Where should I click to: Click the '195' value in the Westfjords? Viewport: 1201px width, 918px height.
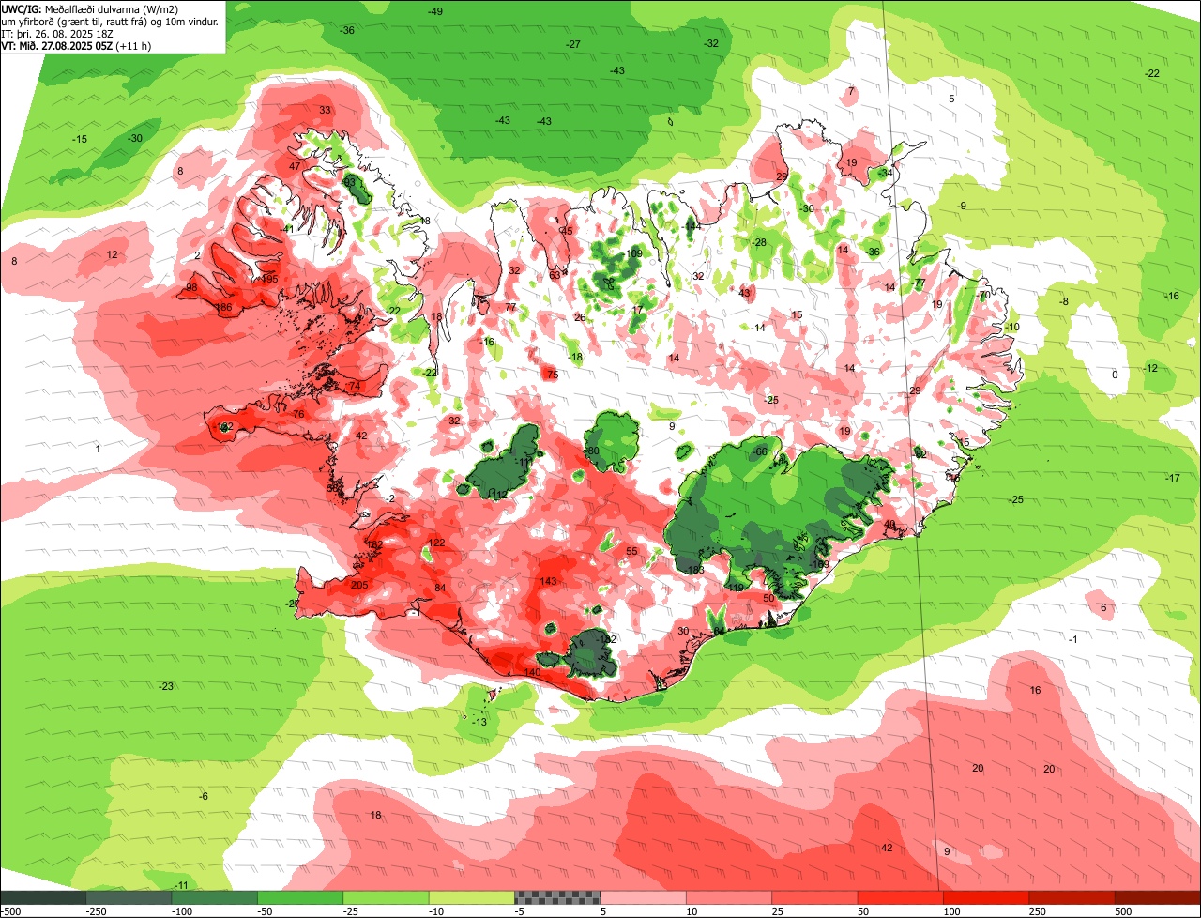click(x=269, y=280)
